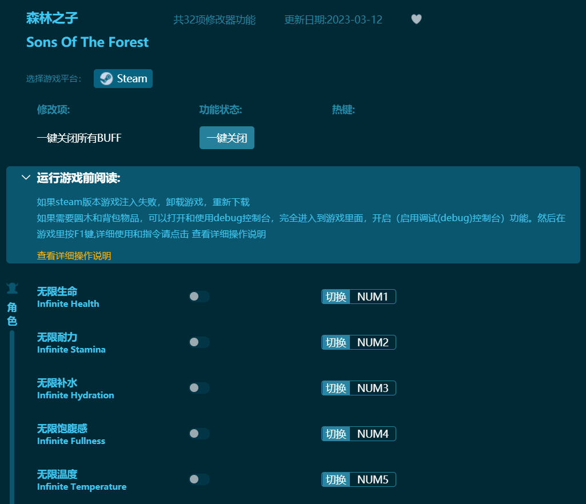This screenshot has height=504, width=586.
Task: Click the NUM5 hotkey field
Action: (x=373, y=479)
